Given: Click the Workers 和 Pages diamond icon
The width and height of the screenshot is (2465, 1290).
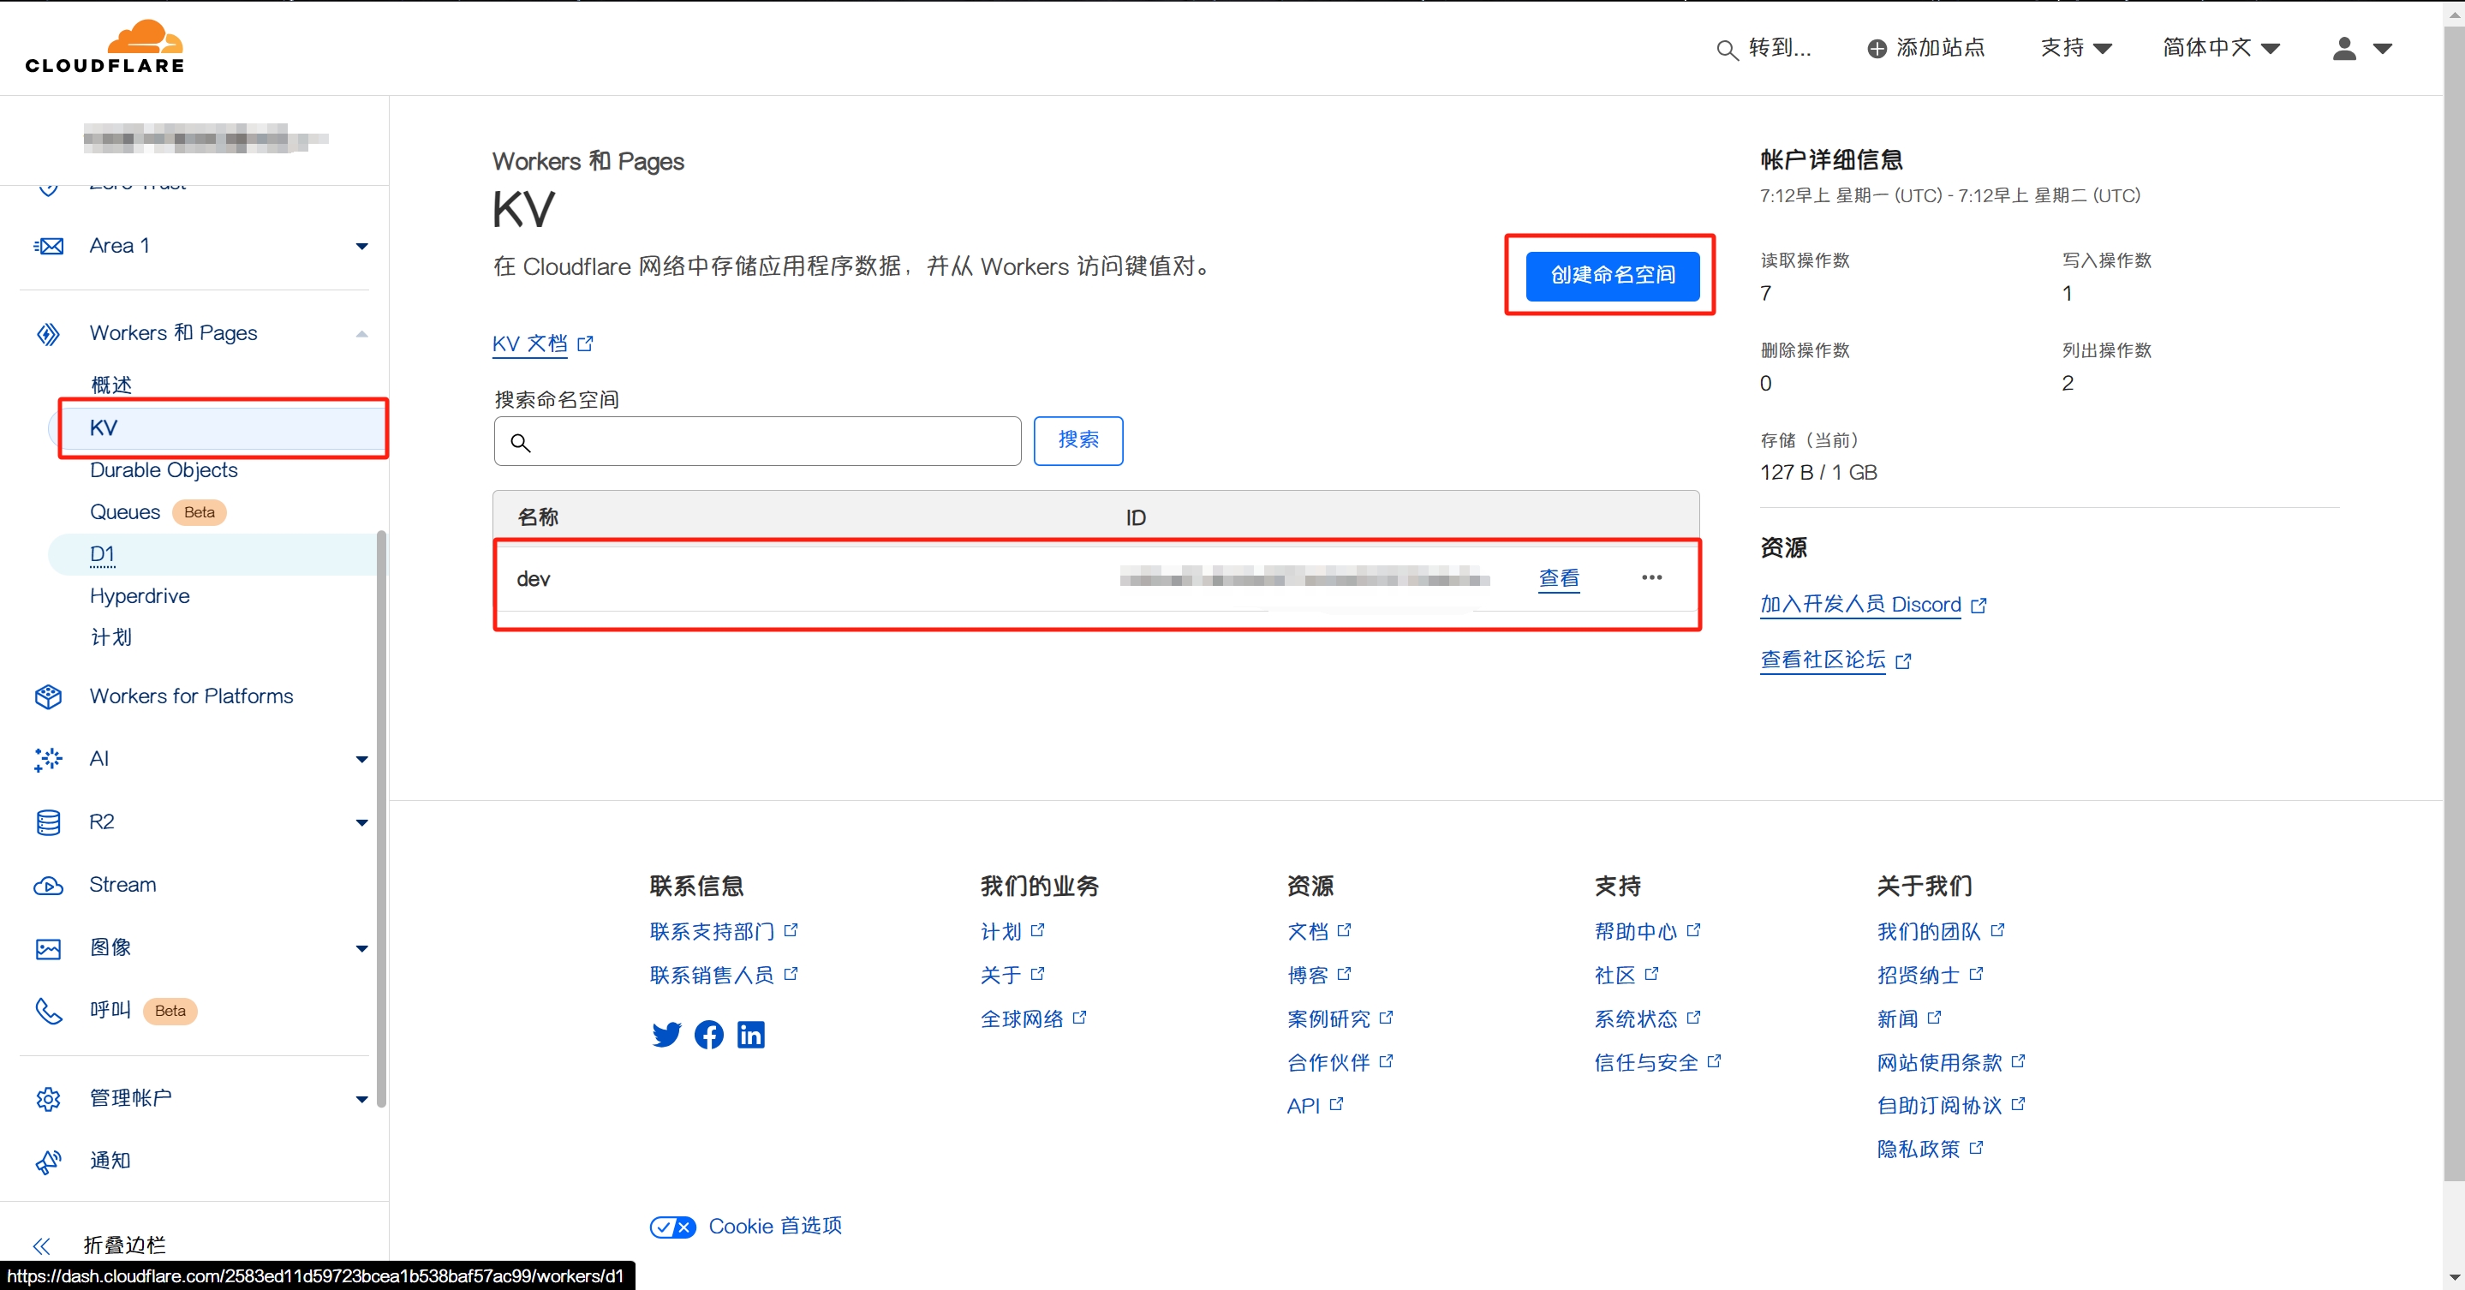Looking at the screenshot, I should point(49,333).
